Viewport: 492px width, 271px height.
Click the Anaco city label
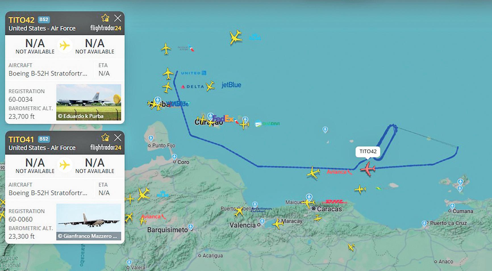coord(446,262)
